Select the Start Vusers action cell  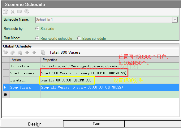tap(25, 73)
